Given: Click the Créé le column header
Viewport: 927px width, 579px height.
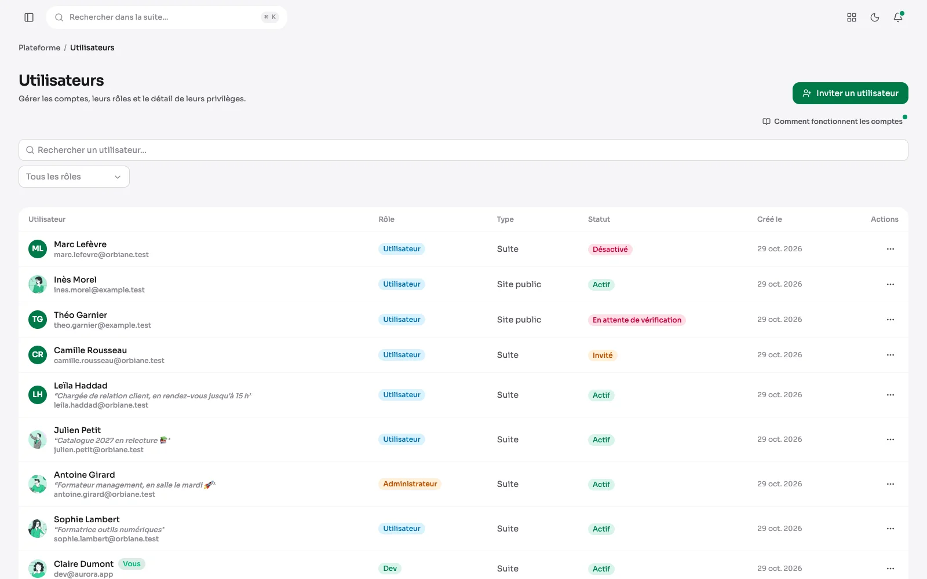Looking at the screenshot, I should pyautogui.click(x=769, y=219).
